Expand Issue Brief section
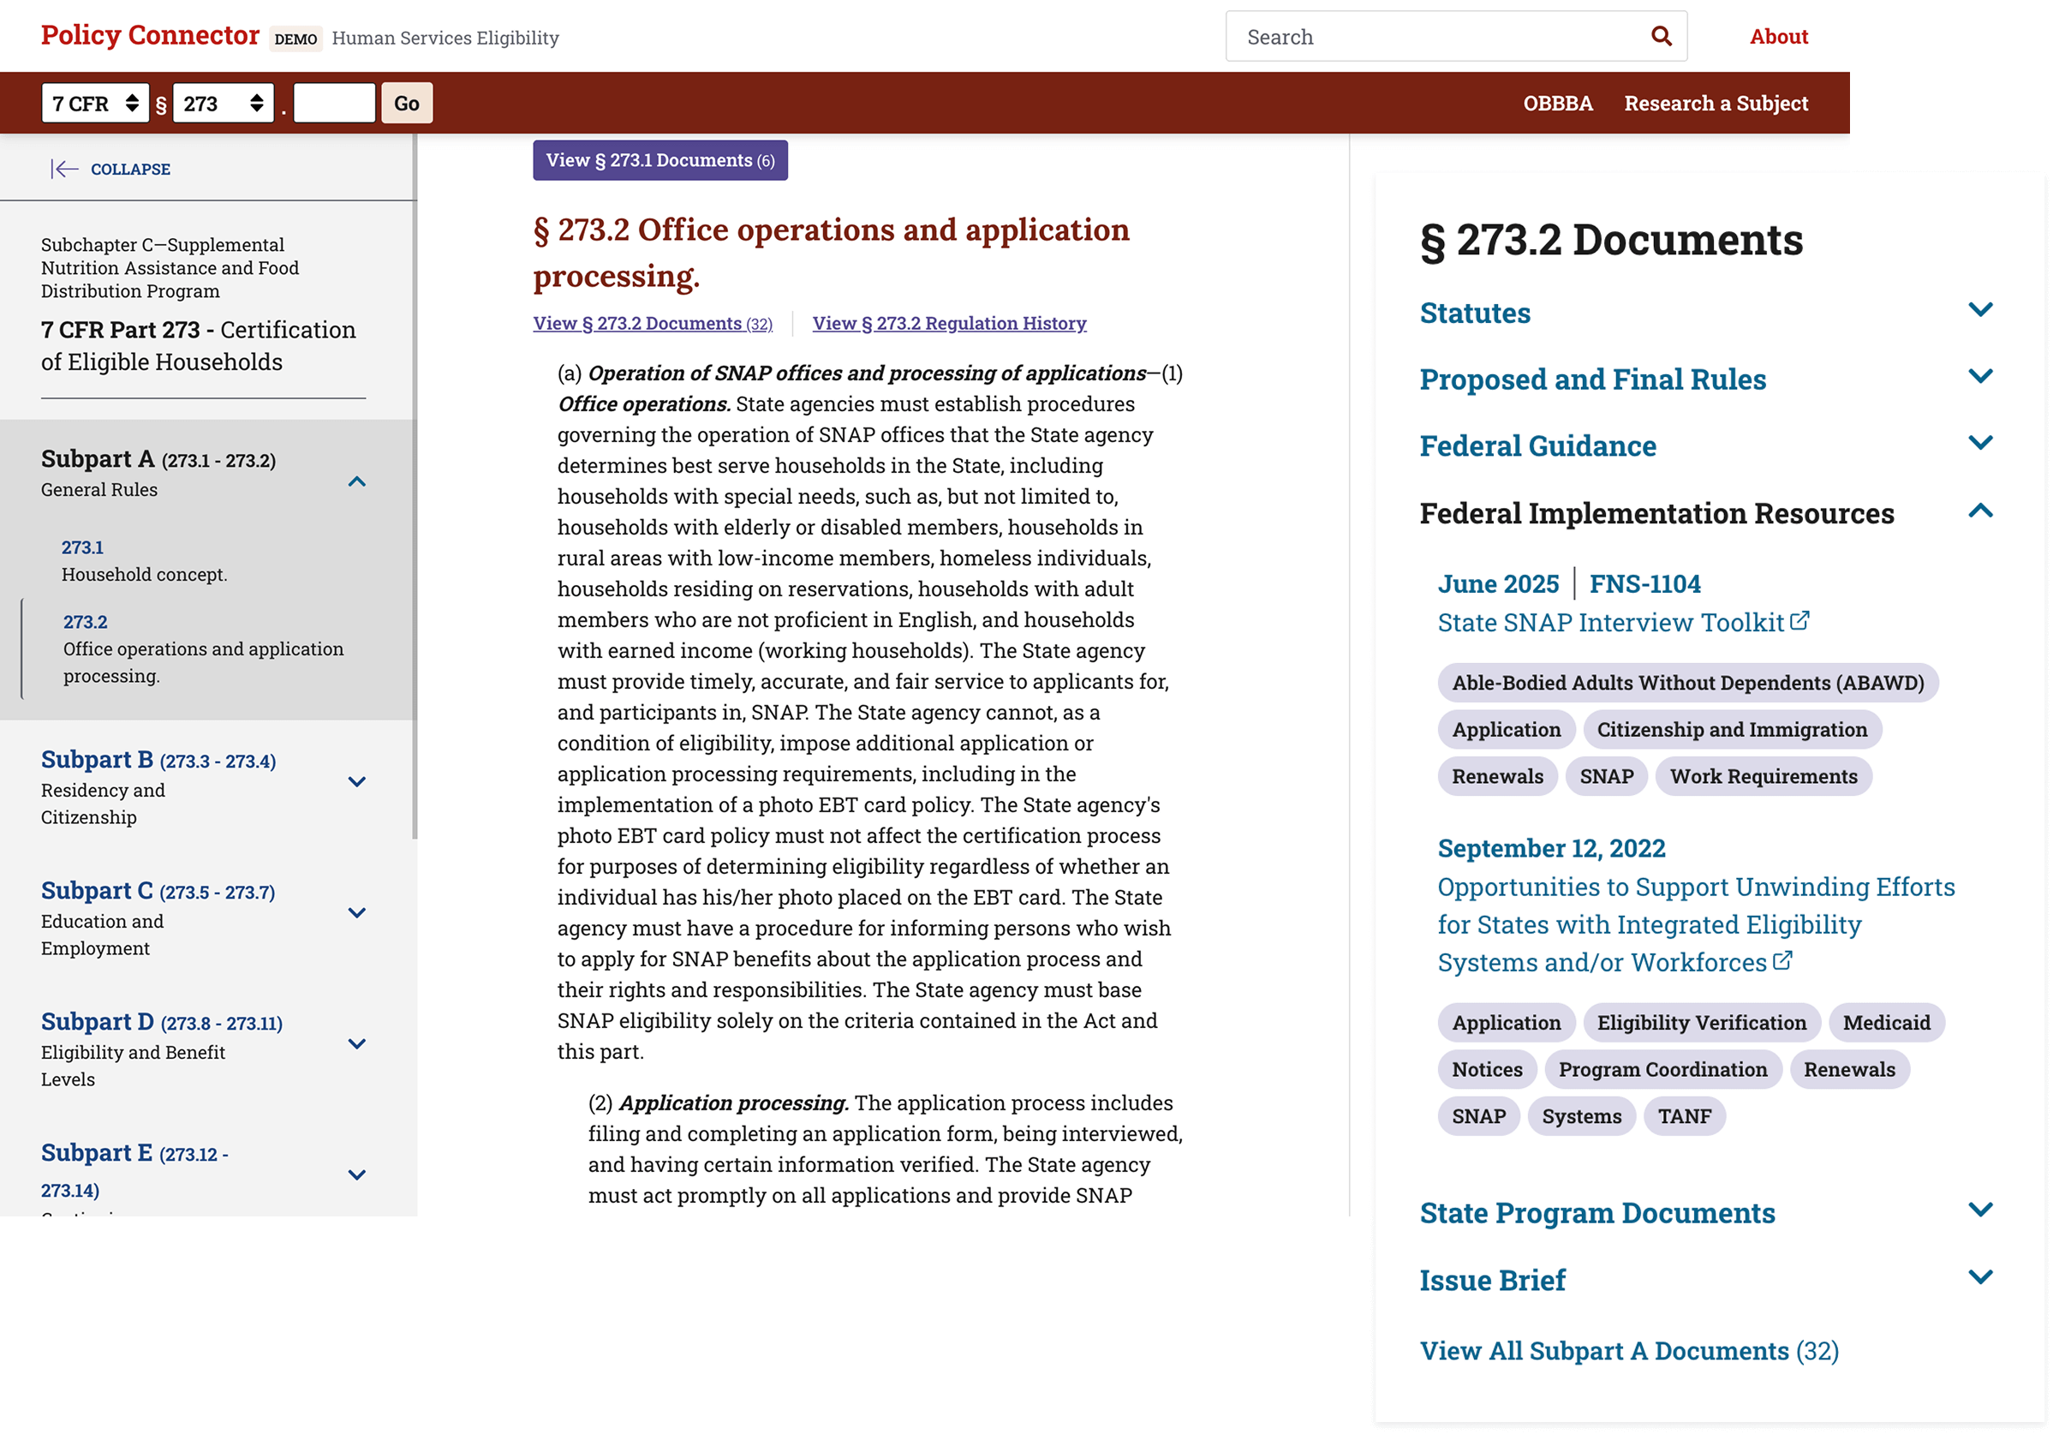 [x=1706, y=1279]
